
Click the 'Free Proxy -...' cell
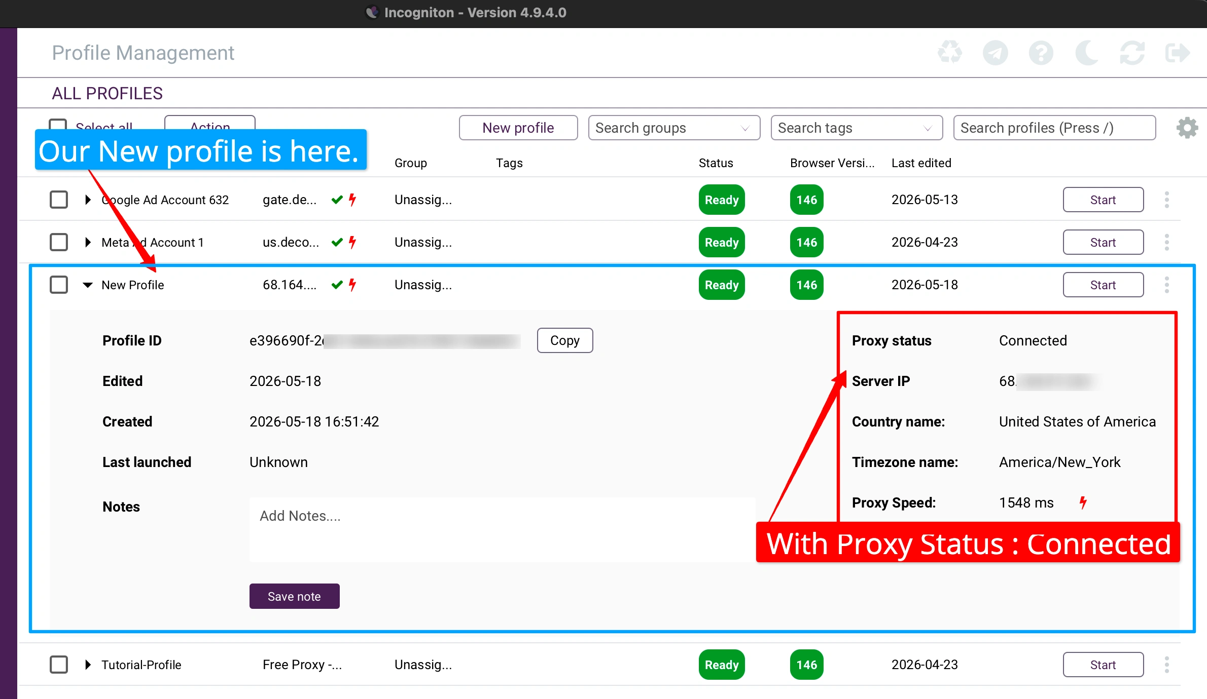pos(302,665)
